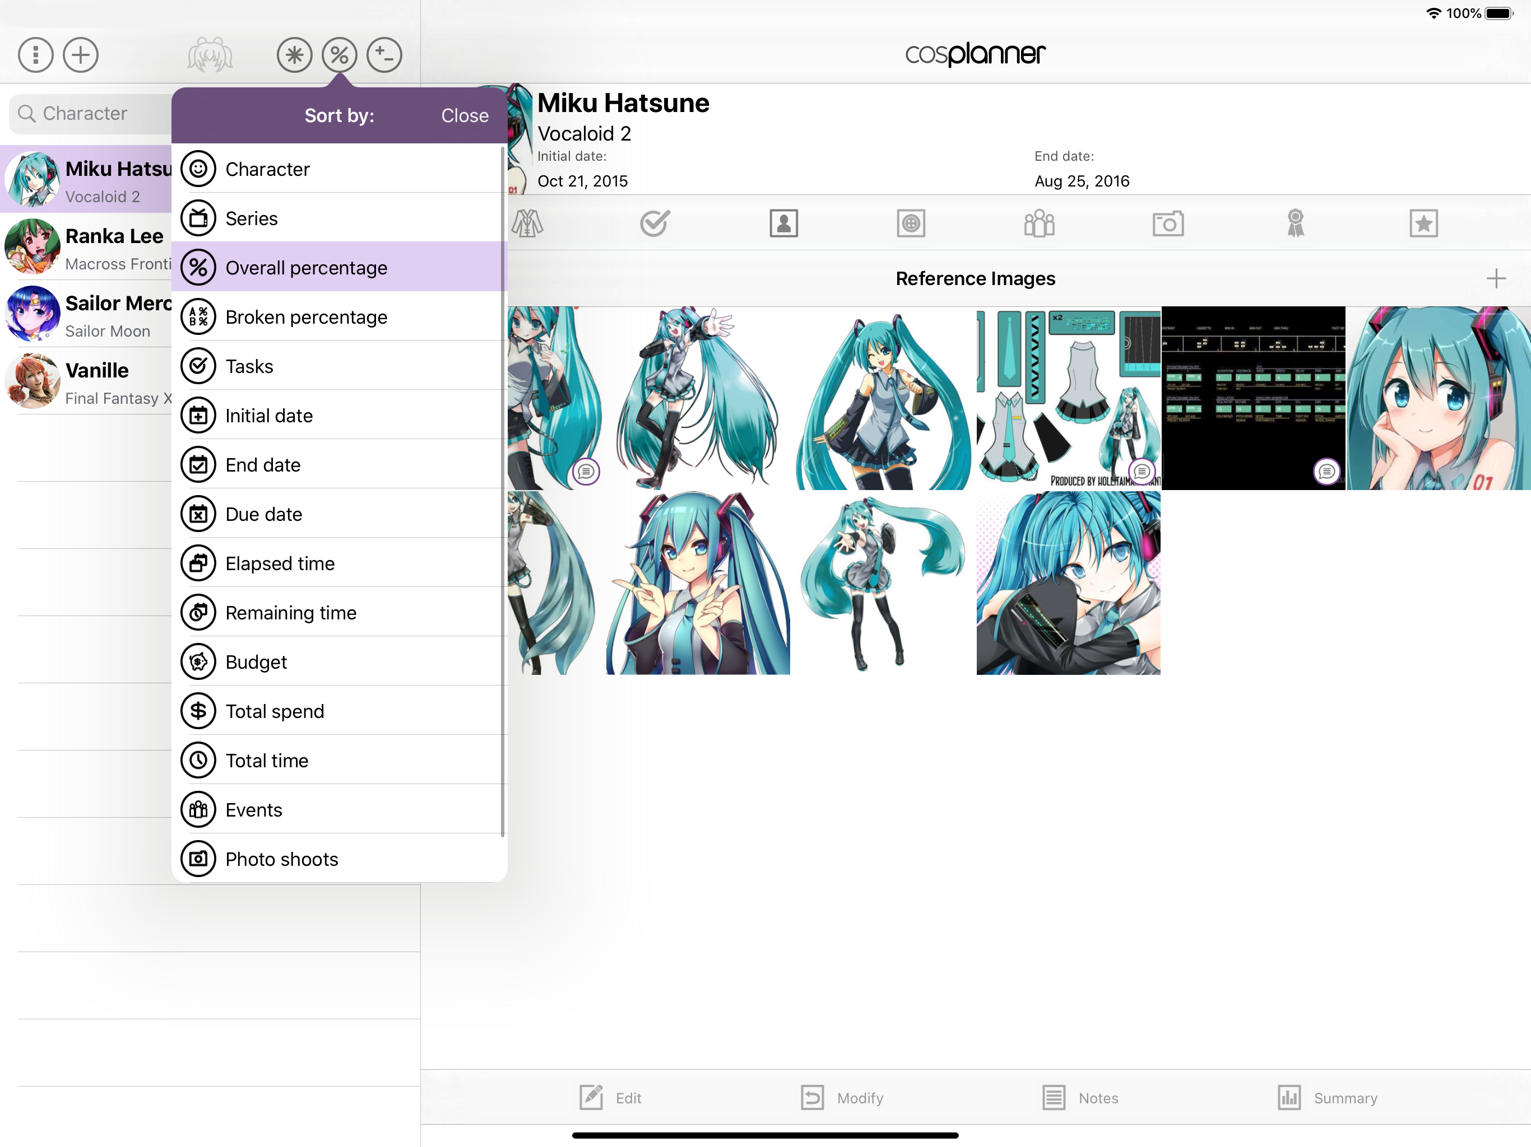Sort by Series
Screen dimensions: 1531x1147
[x=339, y=218]
